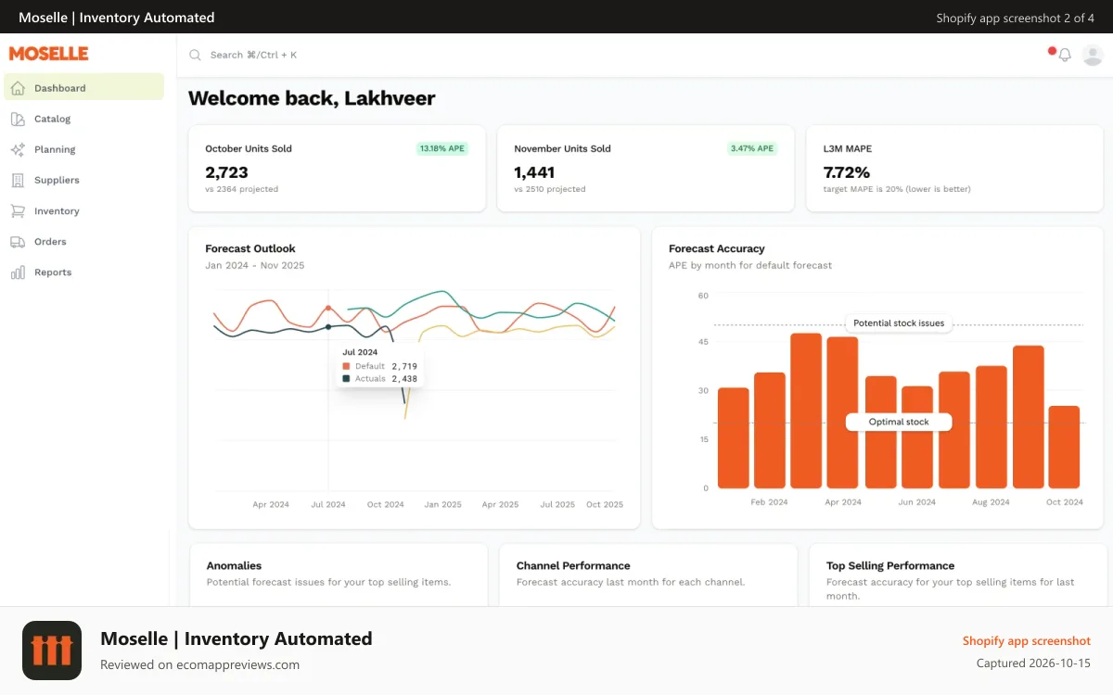This screenshot has height=695, width=1113.
Task: Click the 7.72% MAPE value
Action: point(847,172)
